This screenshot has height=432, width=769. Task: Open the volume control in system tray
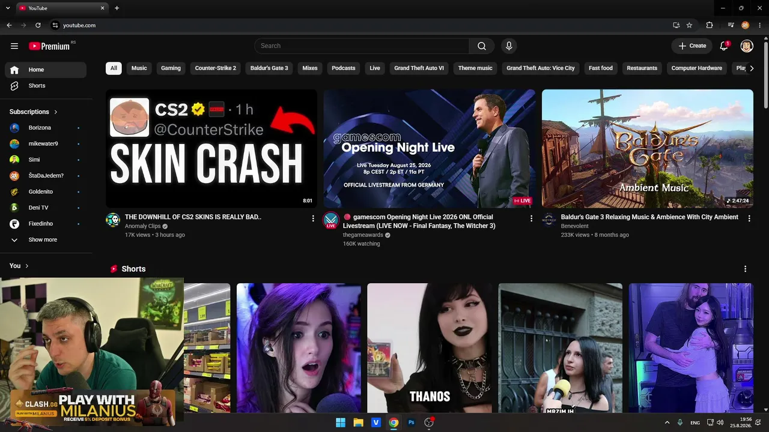click(720, 422)
